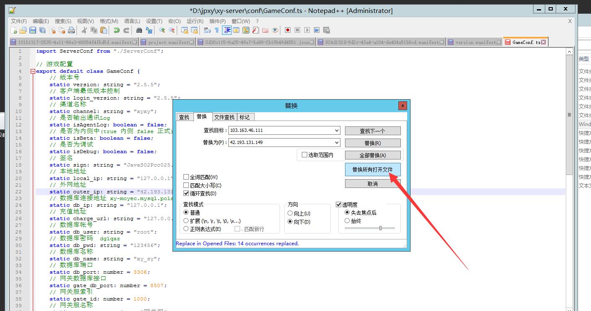Viewport: 591px width, 311px height.
Task: Open the 搜索 menu
Action: 63,21
